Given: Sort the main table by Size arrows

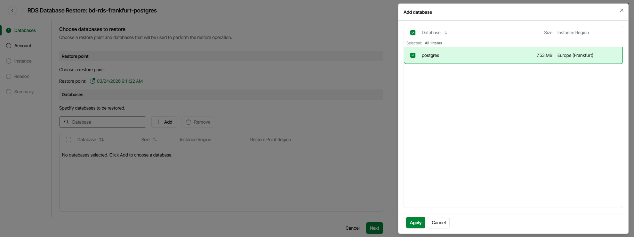Looking at the screenshot, I should [155, 140].
